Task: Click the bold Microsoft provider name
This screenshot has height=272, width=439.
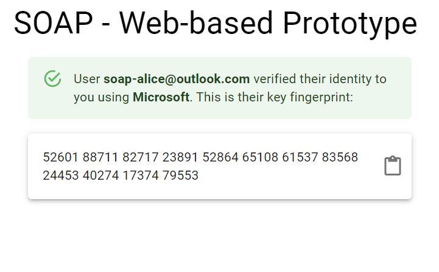Action: (161, 97)
